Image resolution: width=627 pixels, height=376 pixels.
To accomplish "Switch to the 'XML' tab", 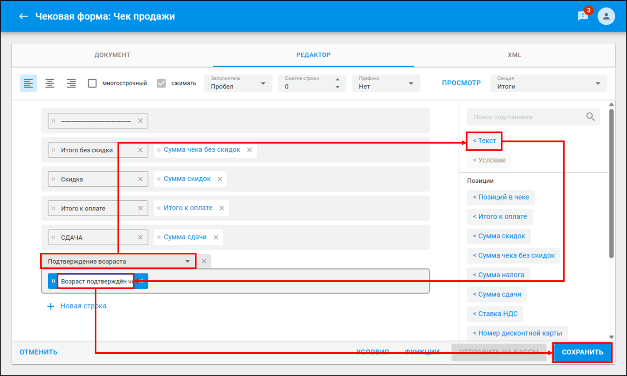I will (514, 55).
